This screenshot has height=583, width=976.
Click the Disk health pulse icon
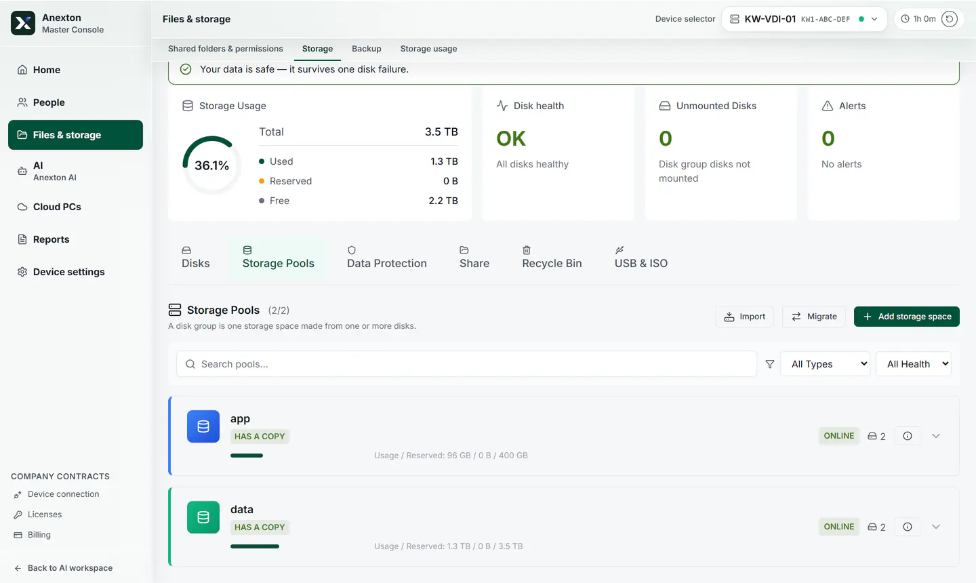pos(502,106)
